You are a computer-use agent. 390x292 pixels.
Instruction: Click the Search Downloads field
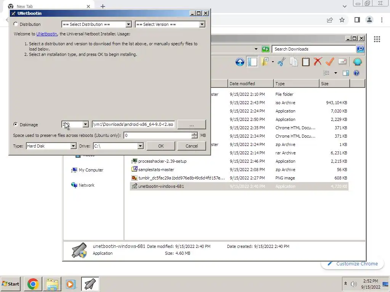click(x=314, y=49)
